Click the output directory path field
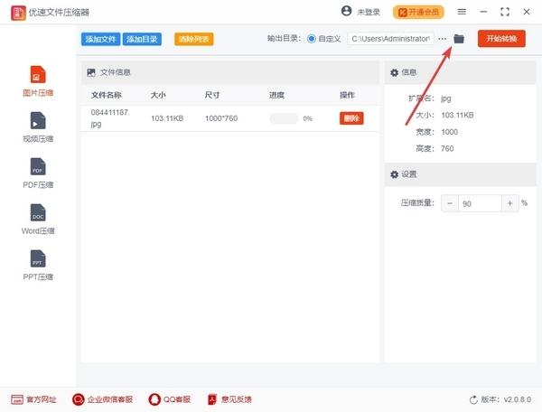Screen dimensions: 542x412 tap(390, 39)
